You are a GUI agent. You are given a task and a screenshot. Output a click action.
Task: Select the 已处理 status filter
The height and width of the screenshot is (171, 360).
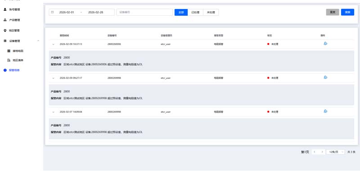pos(195,13)
